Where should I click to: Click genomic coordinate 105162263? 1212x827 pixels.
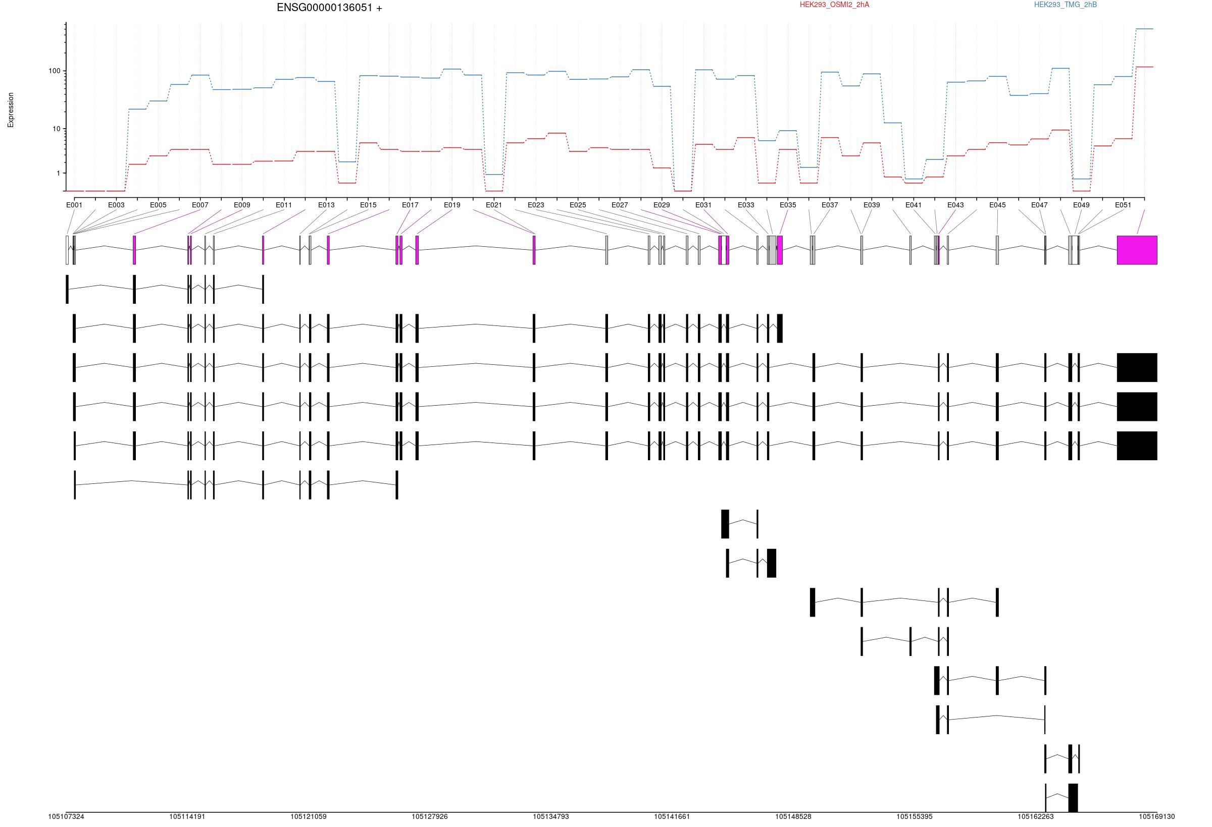tap(1036, 816)
